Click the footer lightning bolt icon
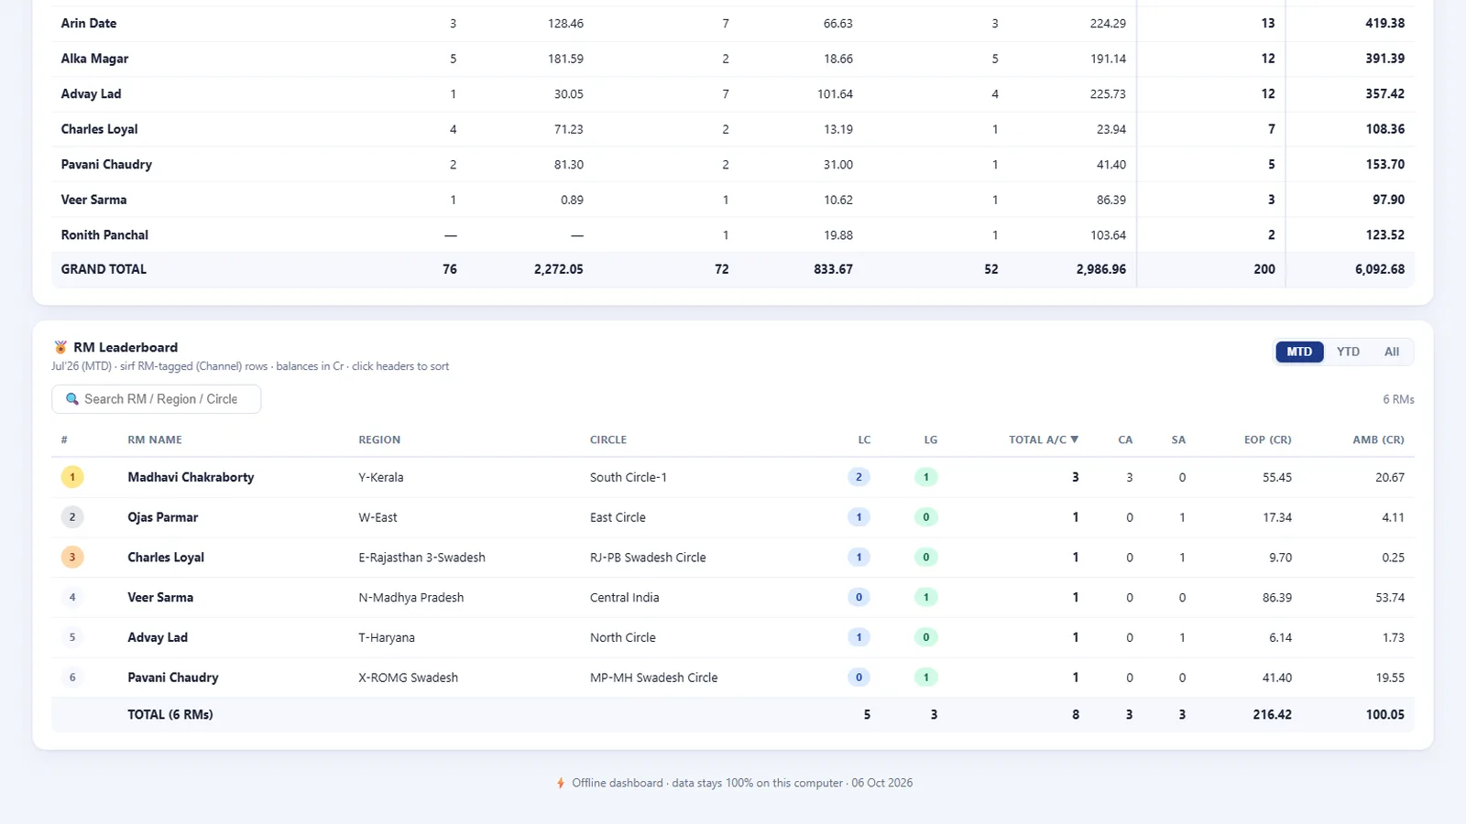The image size is (1466, 824). click(x=561, y=783)
